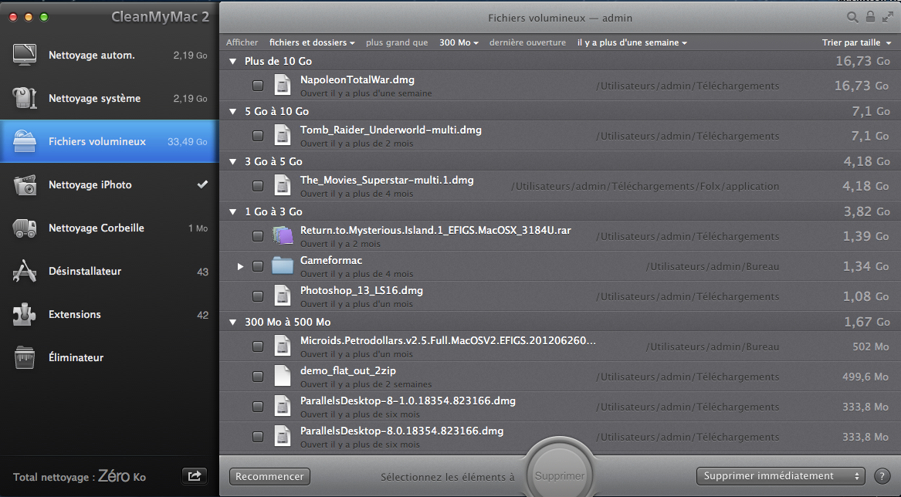
Task: Click Tomb_Raider_Underworld dmg file icon
Action: (x=282, y=136)
